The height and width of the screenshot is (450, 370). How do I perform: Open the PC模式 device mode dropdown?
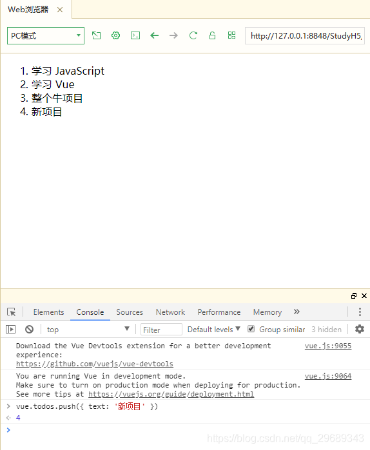pos(46,35)
